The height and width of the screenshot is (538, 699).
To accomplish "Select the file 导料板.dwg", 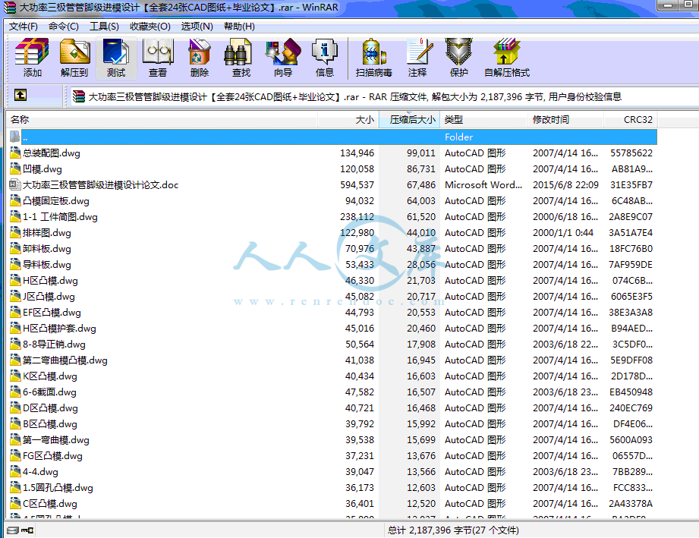I will (47, 265).
